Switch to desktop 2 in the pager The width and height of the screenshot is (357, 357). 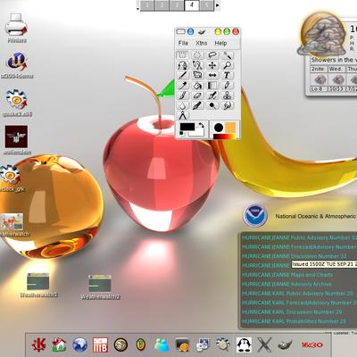pos(162,5)
